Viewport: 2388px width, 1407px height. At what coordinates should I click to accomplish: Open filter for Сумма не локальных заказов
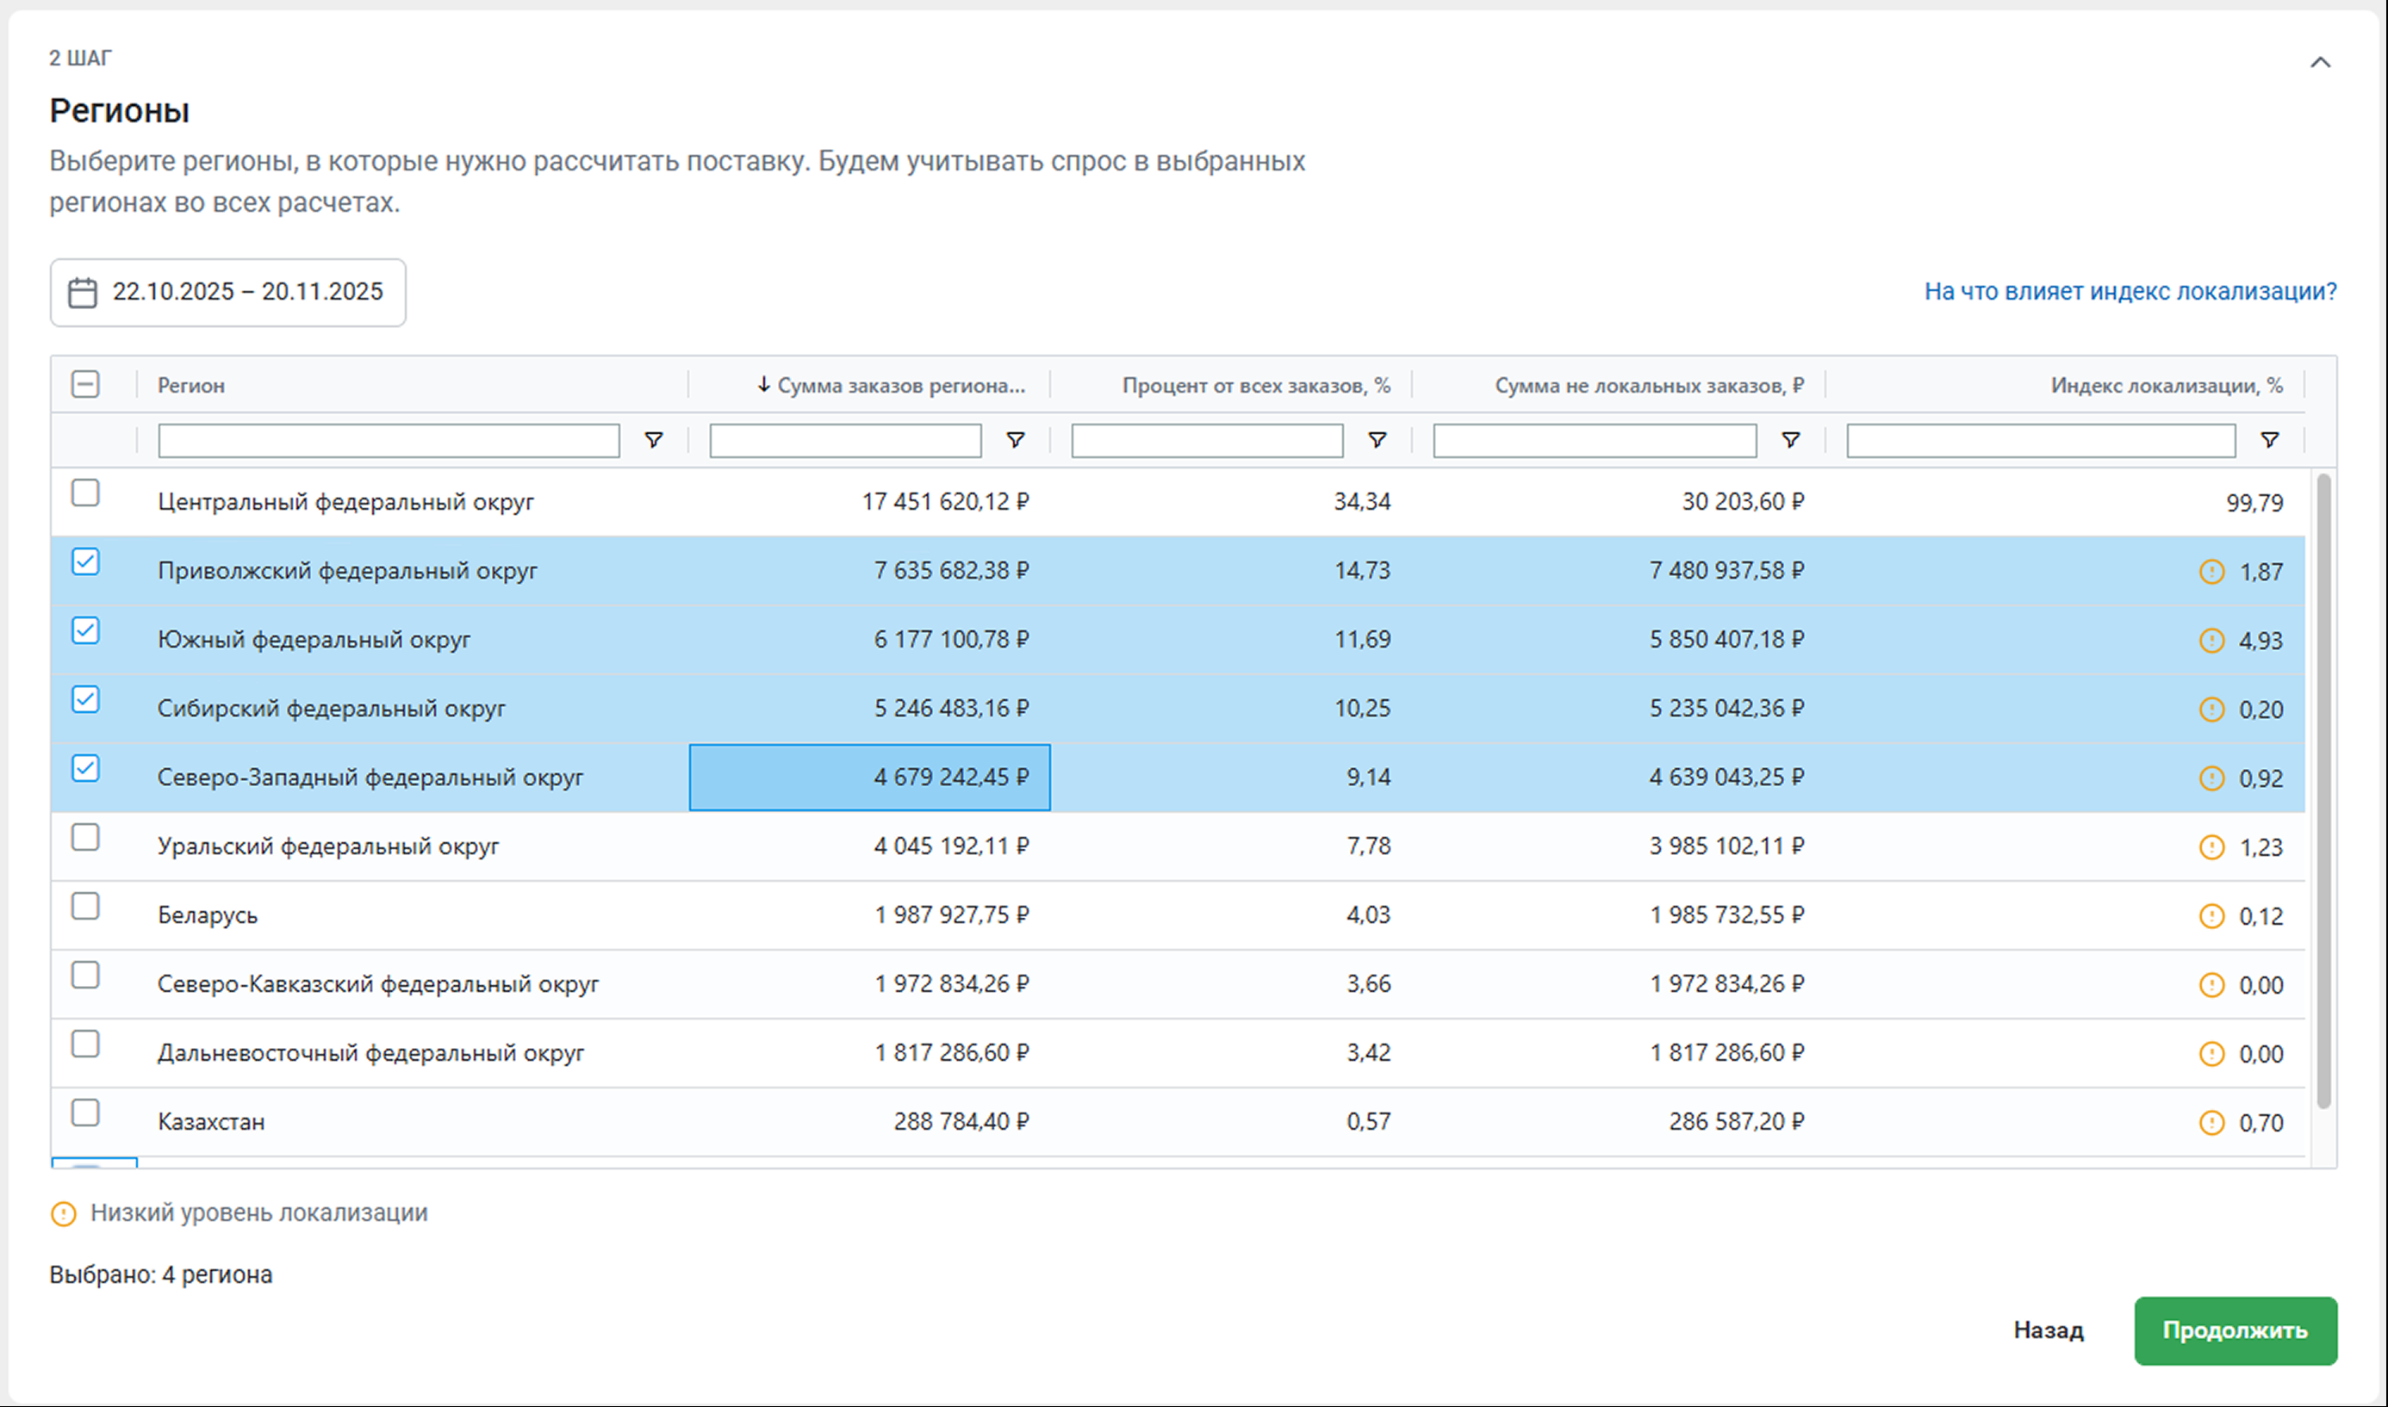coord(1790,440)
